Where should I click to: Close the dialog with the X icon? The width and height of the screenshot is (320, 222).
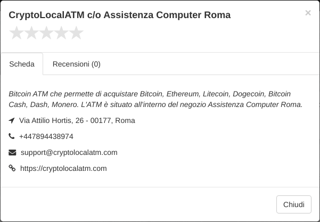click(308, 13)
